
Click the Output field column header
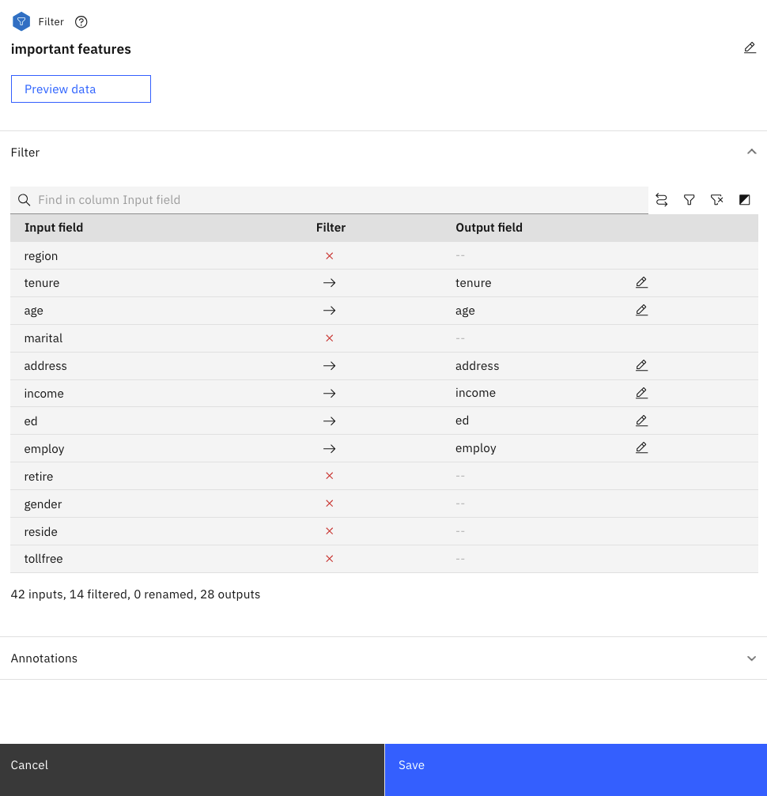[x=489, y=228]
